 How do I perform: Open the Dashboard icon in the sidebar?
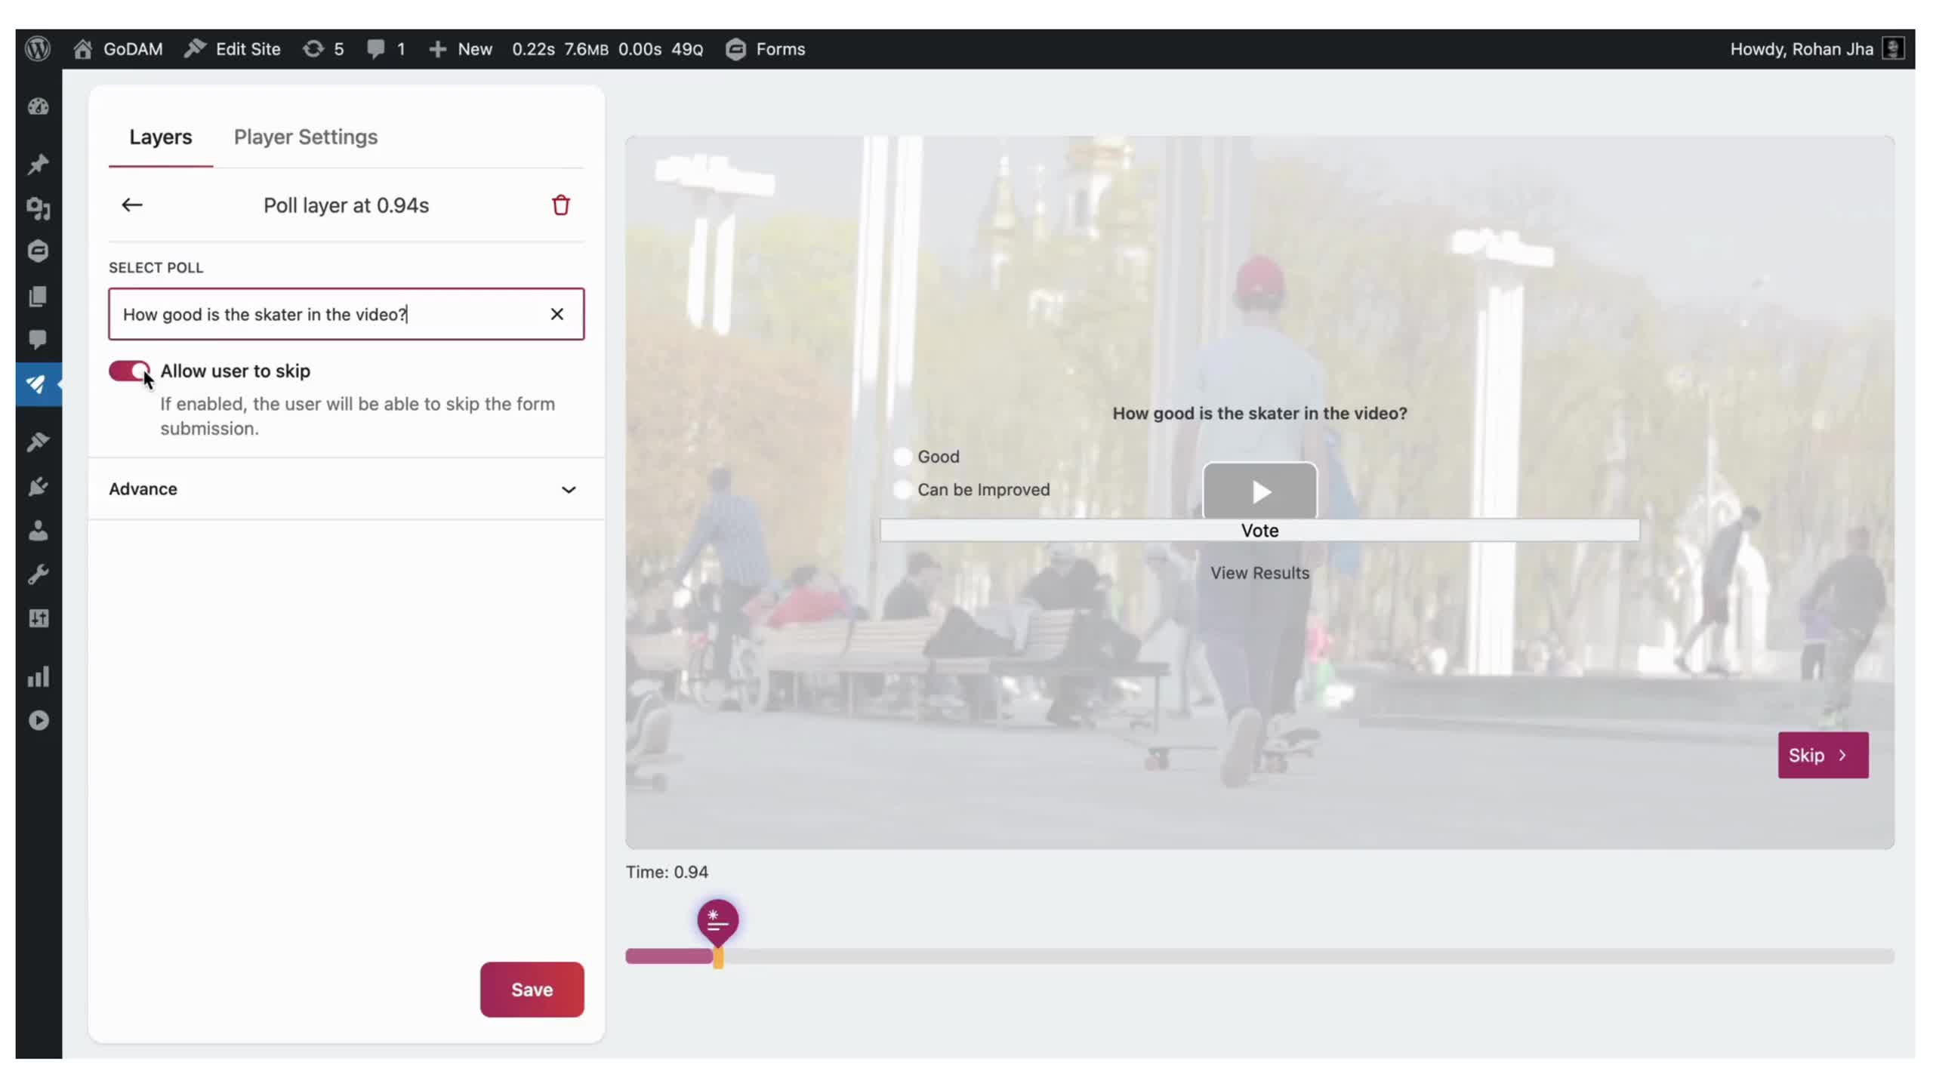[x=38, y=107]
